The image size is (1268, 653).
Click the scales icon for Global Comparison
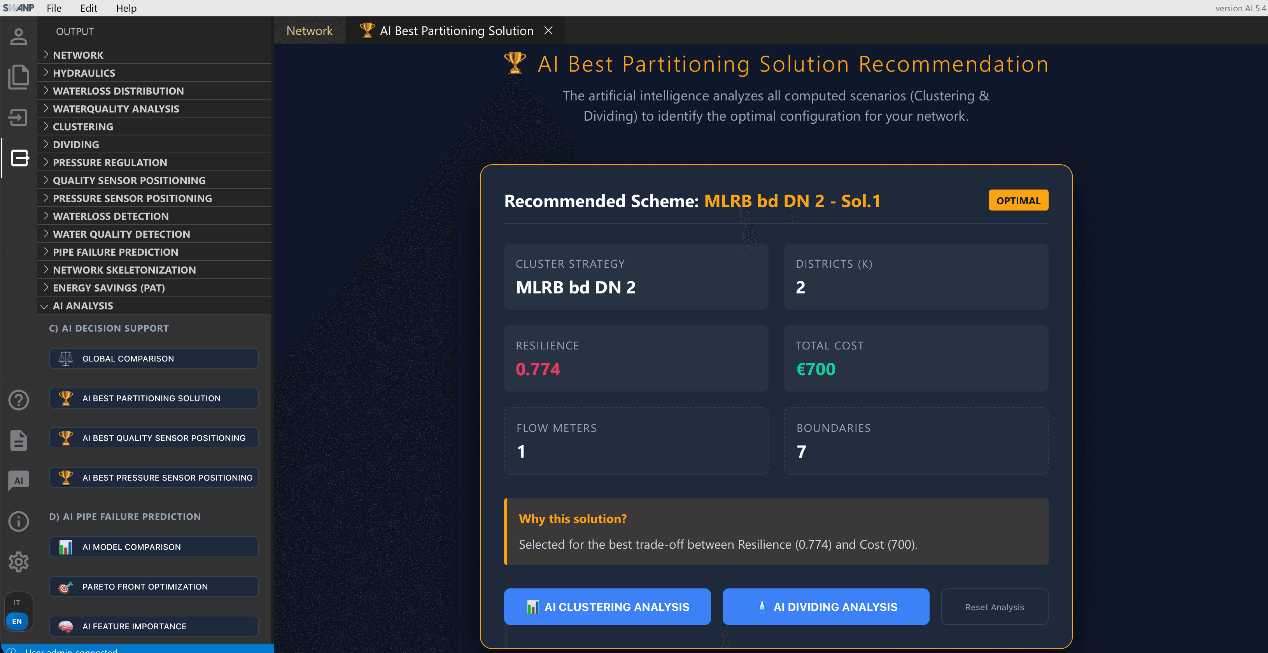coord(65,358)
